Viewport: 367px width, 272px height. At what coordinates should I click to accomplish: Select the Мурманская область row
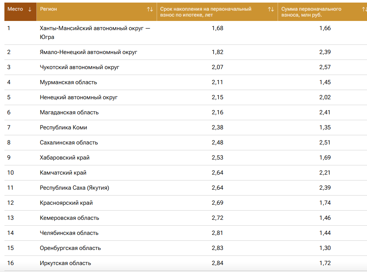pos(68,82)
